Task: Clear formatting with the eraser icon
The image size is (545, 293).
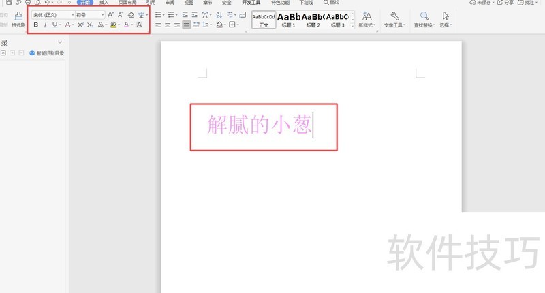Action: click(x=131, y=15)
